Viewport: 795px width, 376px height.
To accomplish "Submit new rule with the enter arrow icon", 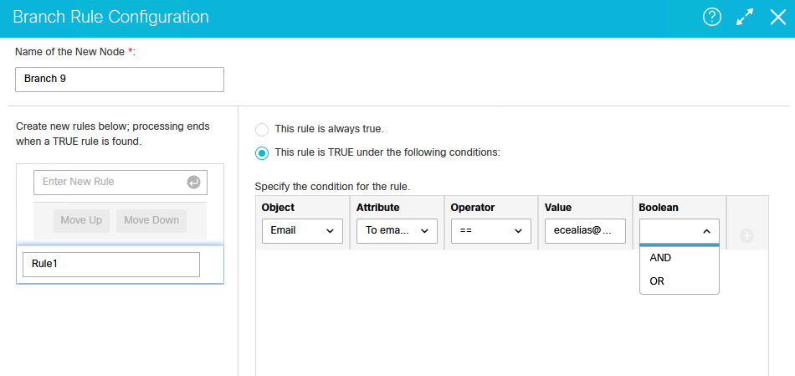I will 193,182.
